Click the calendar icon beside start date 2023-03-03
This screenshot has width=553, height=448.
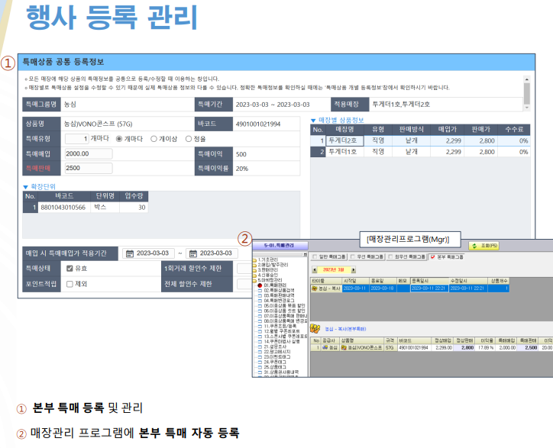point(130,253)
